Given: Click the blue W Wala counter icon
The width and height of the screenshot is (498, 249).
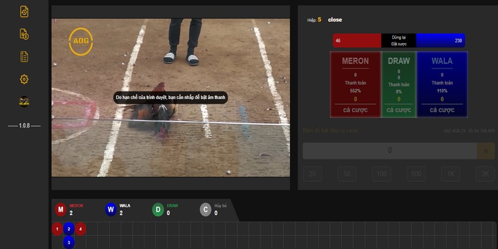Looking at the screenshot, I should [x=110, y=210].
